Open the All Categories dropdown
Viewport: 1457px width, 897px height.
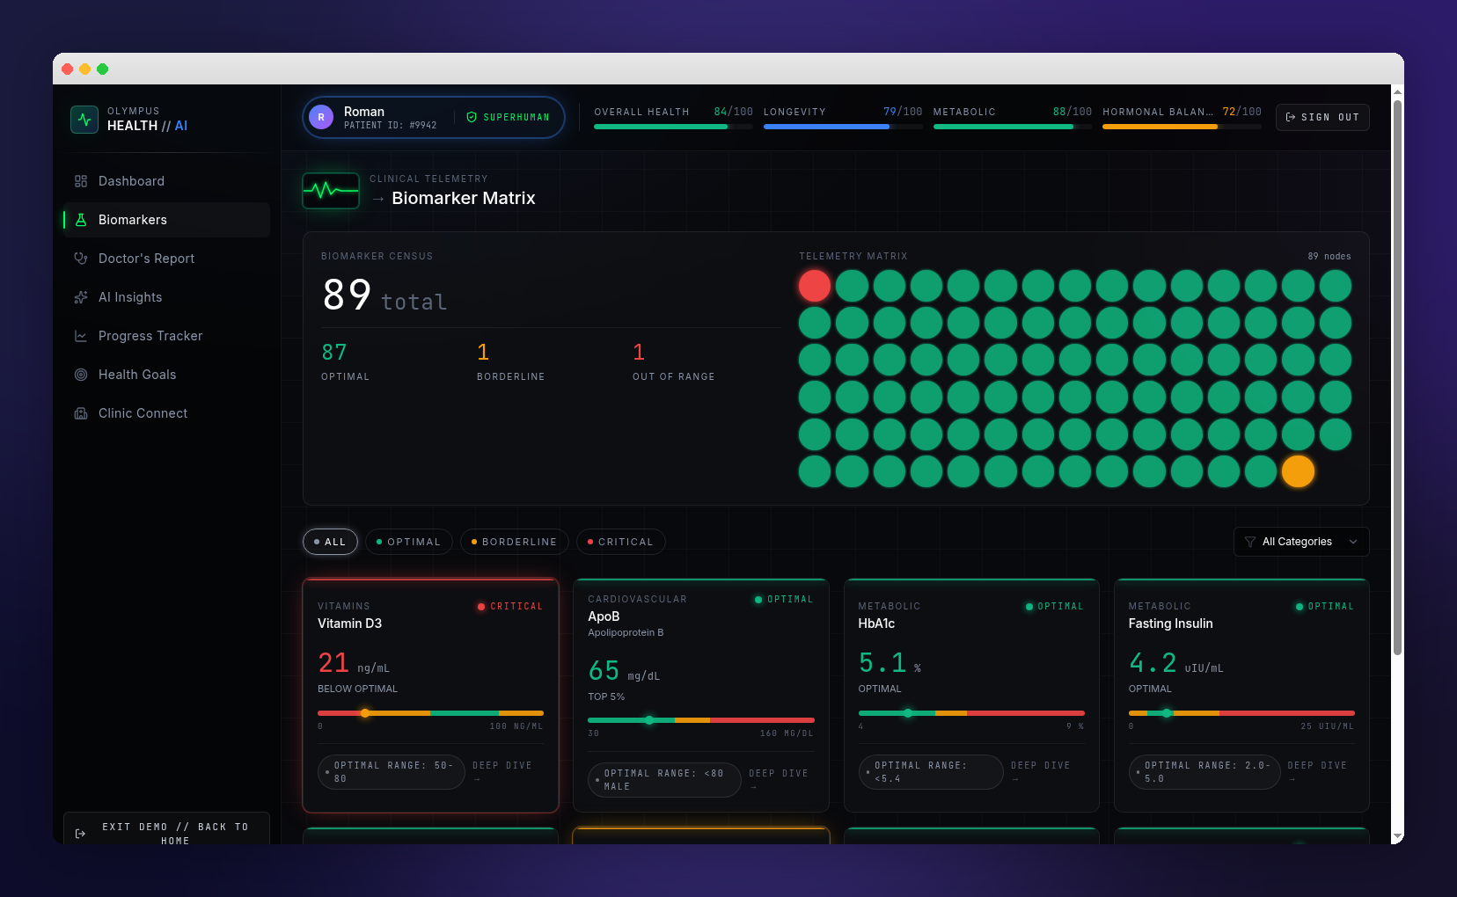(x=1301, y=542)
